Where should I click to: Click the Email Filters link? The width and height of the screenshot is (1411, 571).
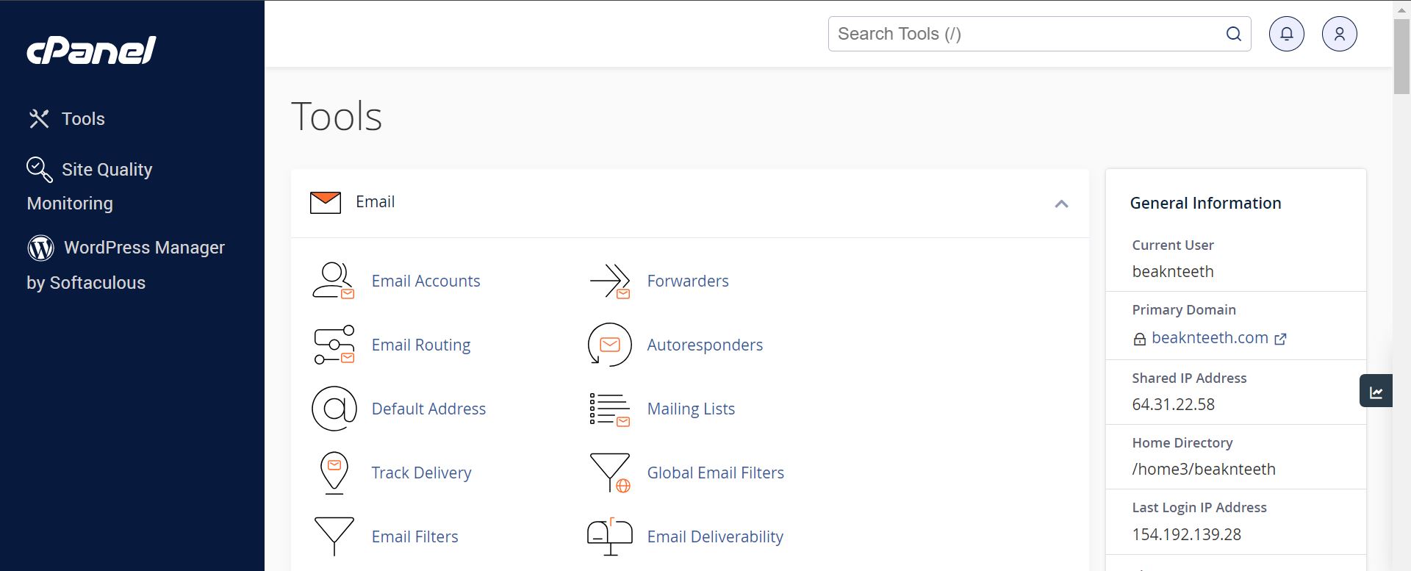pos(414,536)
